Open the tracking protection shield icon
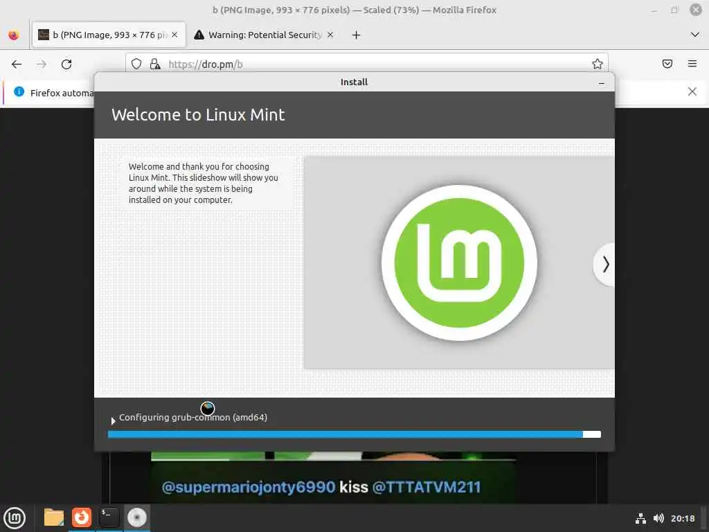The image size is (709, 532). (136, 64)
